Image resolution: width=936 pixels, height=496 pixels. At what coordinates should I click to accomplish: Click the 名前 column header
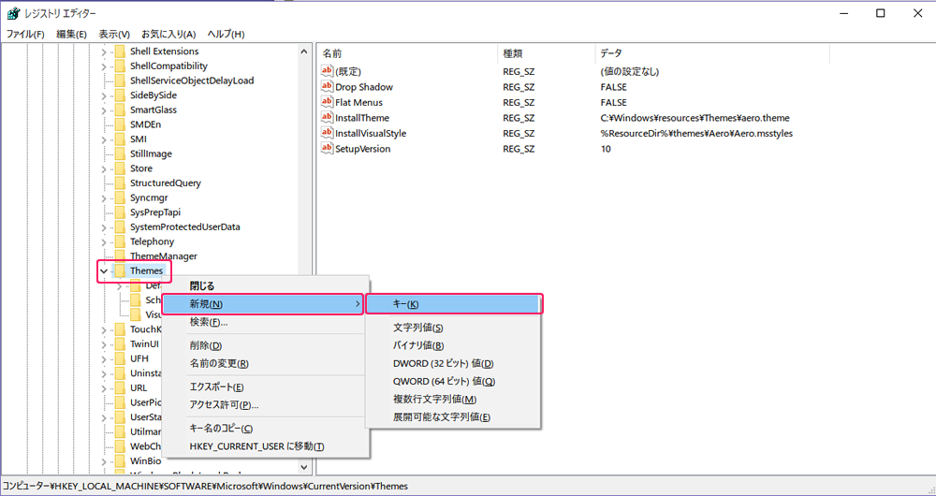(x=408, y=53)
